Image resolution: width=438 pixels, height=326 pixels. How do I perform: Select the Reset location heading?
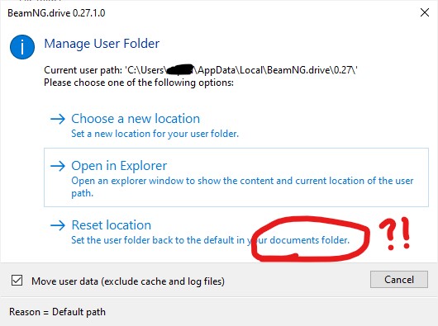112,225
